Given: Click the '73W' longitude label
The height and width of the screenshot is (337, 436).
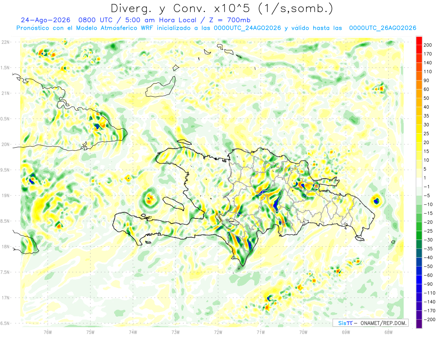Looking at the screenshot, I should 175,332.
